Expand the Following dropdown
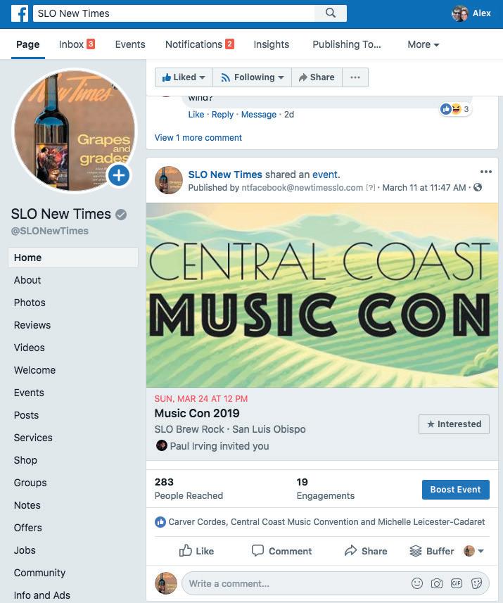503x603 pixels. (x=253, y=77)
